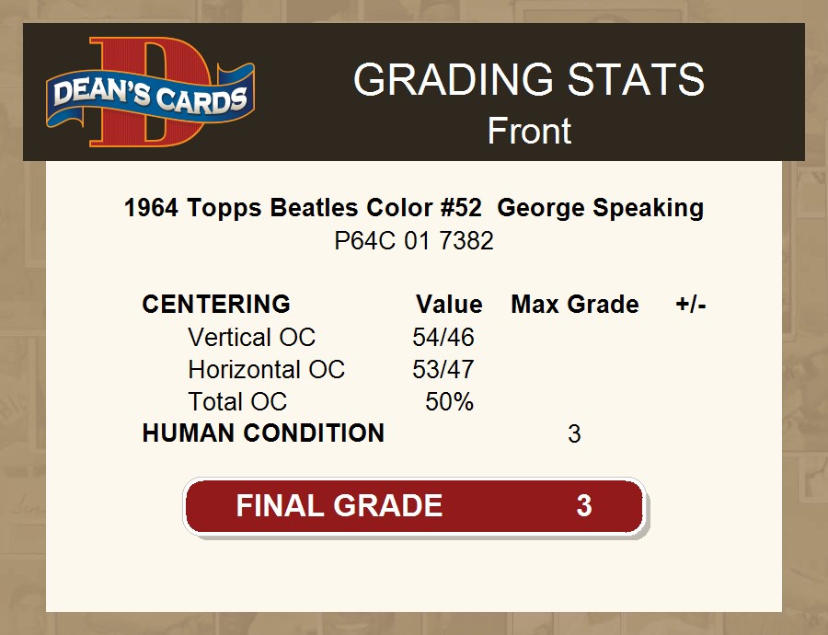Screen dimensions: 828x635
Task: Click the 50% total OC value
Action: (x=449, y=402)
